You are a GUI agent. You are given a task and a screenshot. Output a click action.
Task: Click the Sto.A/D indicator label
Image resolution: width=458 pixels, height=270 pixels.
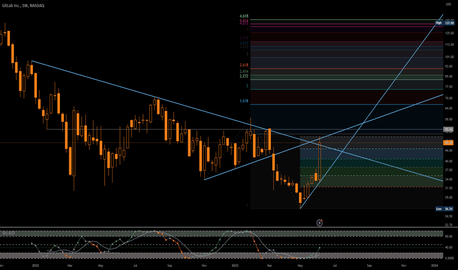[8, 233]
